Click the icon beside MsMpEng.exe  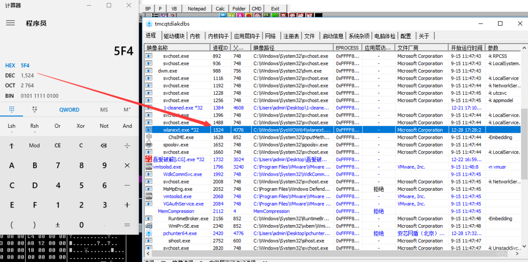coord(149,189)
